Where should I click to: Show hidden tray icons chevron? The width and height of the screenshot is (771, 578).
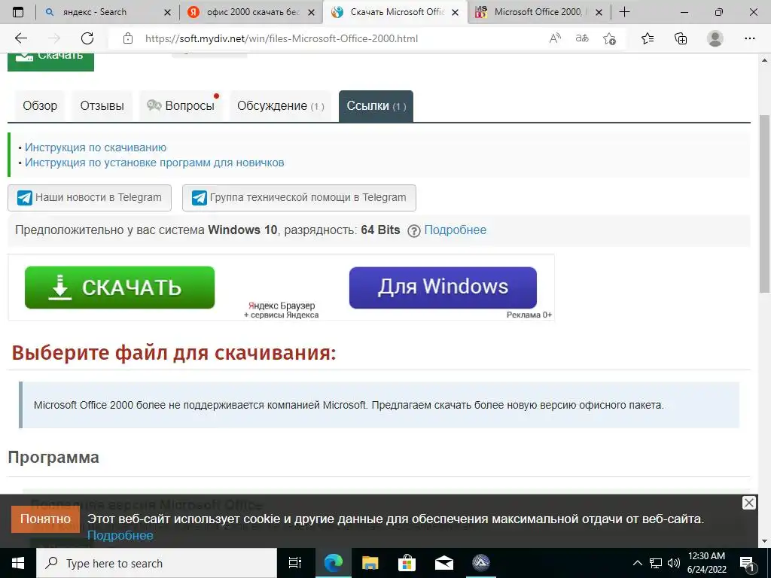point(637,563)
